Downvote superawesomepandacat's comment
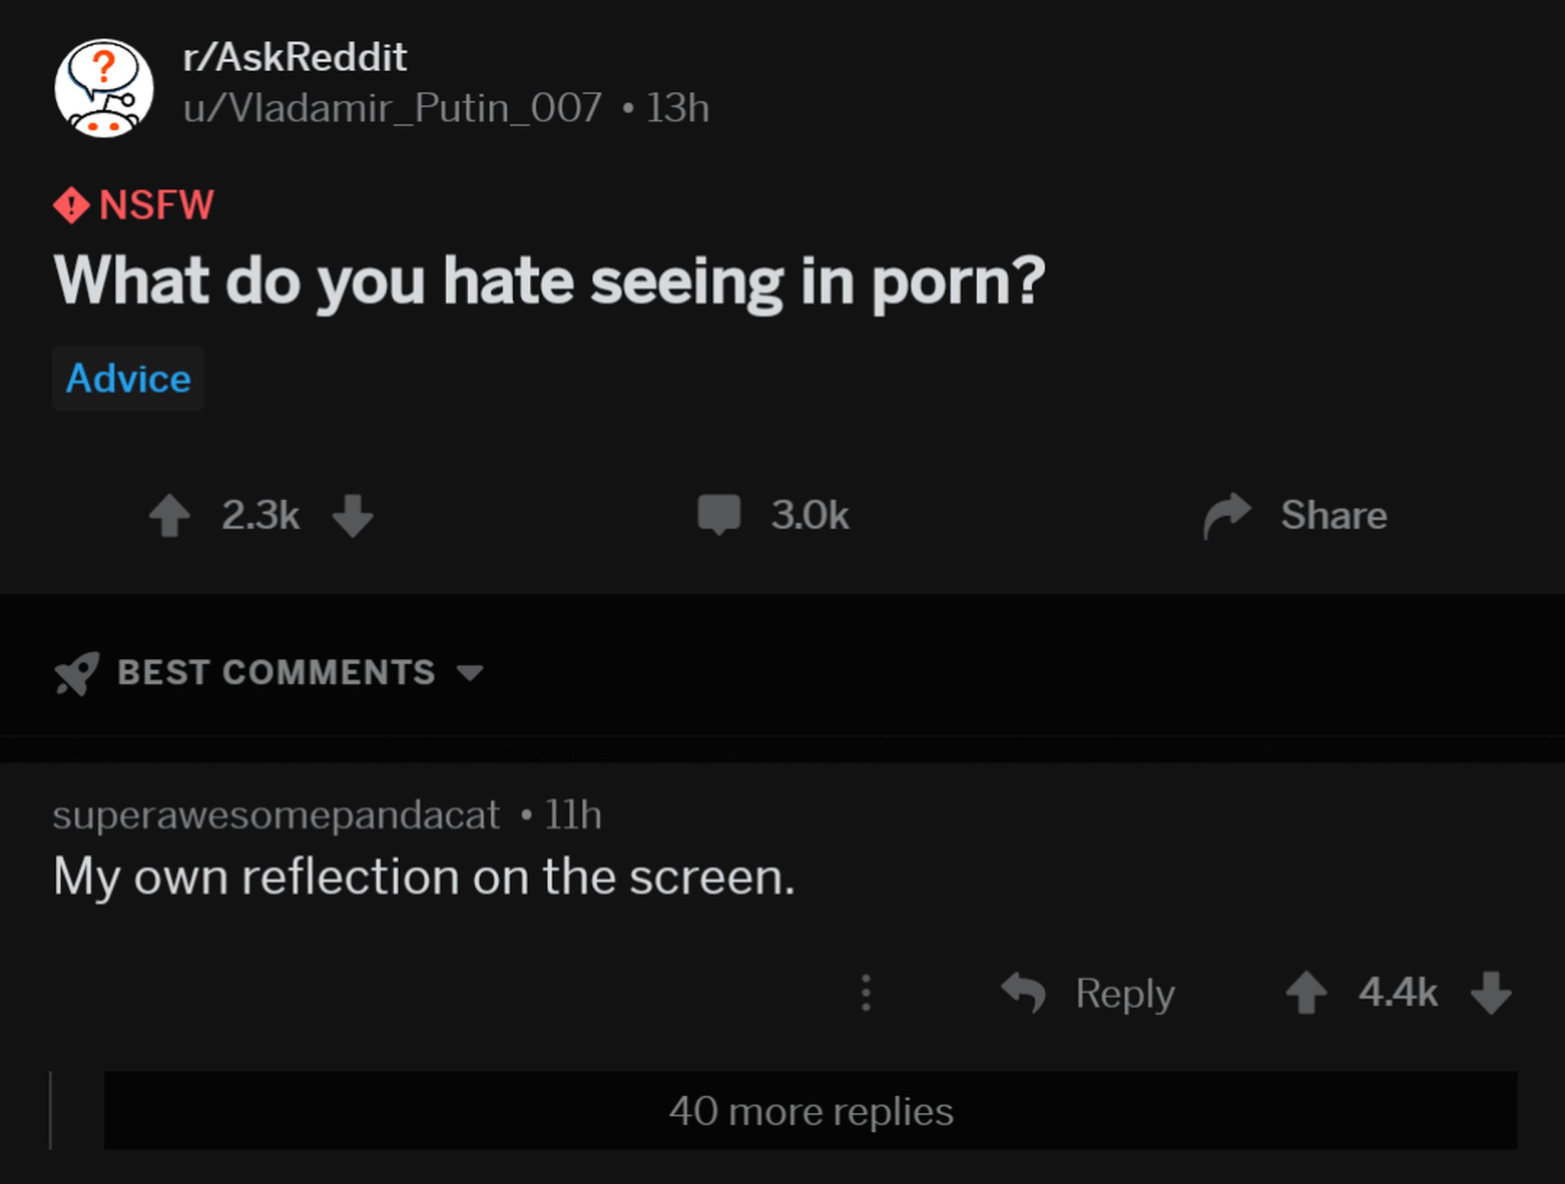This screenshot has width=1565, height=1184. pyautogui.click(x=1491, y=992)
